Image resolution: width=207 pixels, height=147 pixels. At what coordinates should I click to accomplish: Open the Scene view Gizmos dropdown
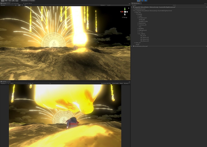coord(103,5)
